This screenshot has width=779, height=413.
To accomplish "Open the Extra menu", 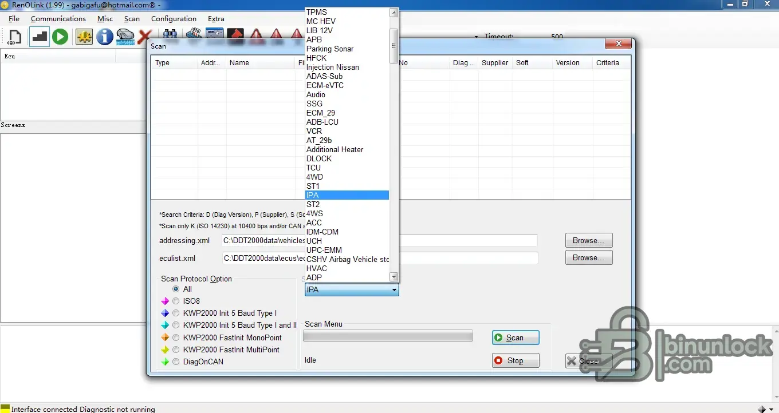I will (216, 19).
